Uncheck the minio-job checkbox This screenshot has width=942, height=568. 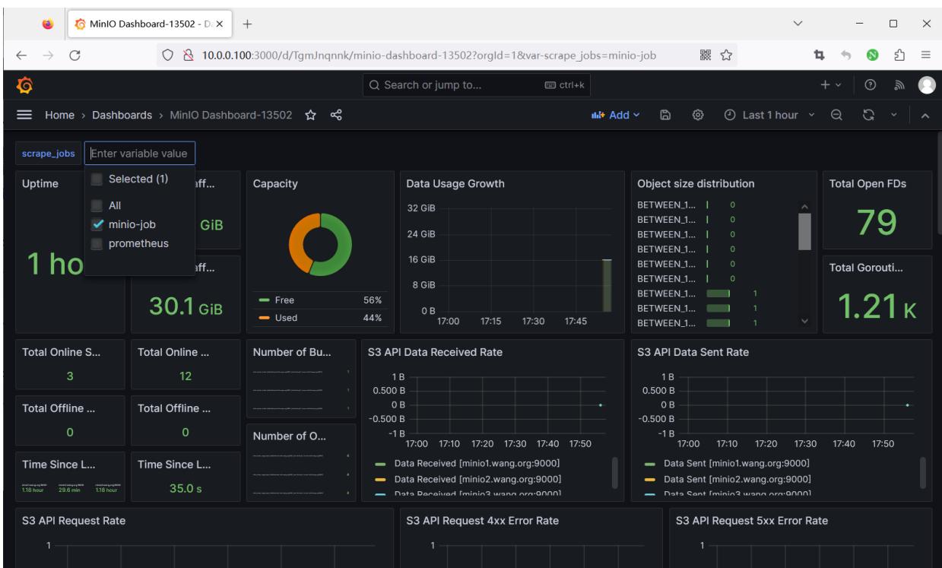point(97,224)
